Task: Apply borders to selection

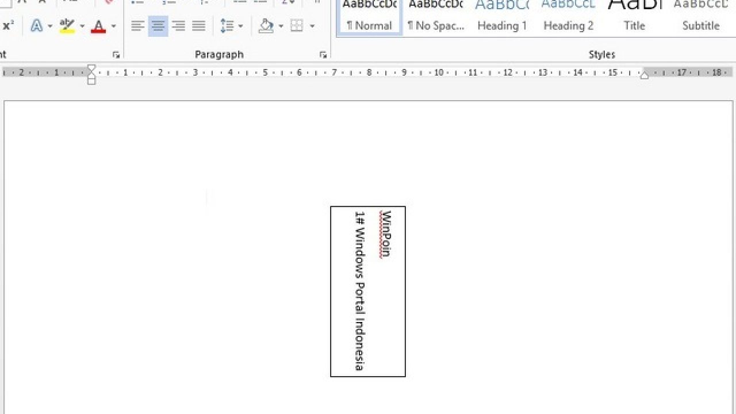Action: click(x=297, y=26)
